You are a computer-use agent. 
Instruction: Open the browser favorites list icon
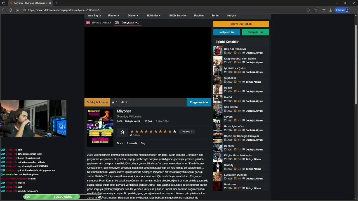point(324,10)
